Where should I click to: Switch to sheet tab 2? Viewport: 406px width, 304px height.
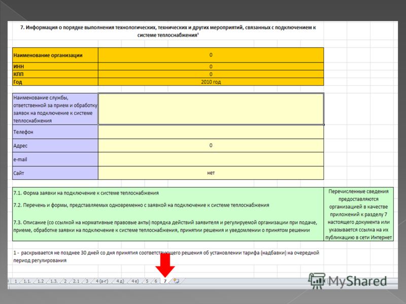[65, 281]
